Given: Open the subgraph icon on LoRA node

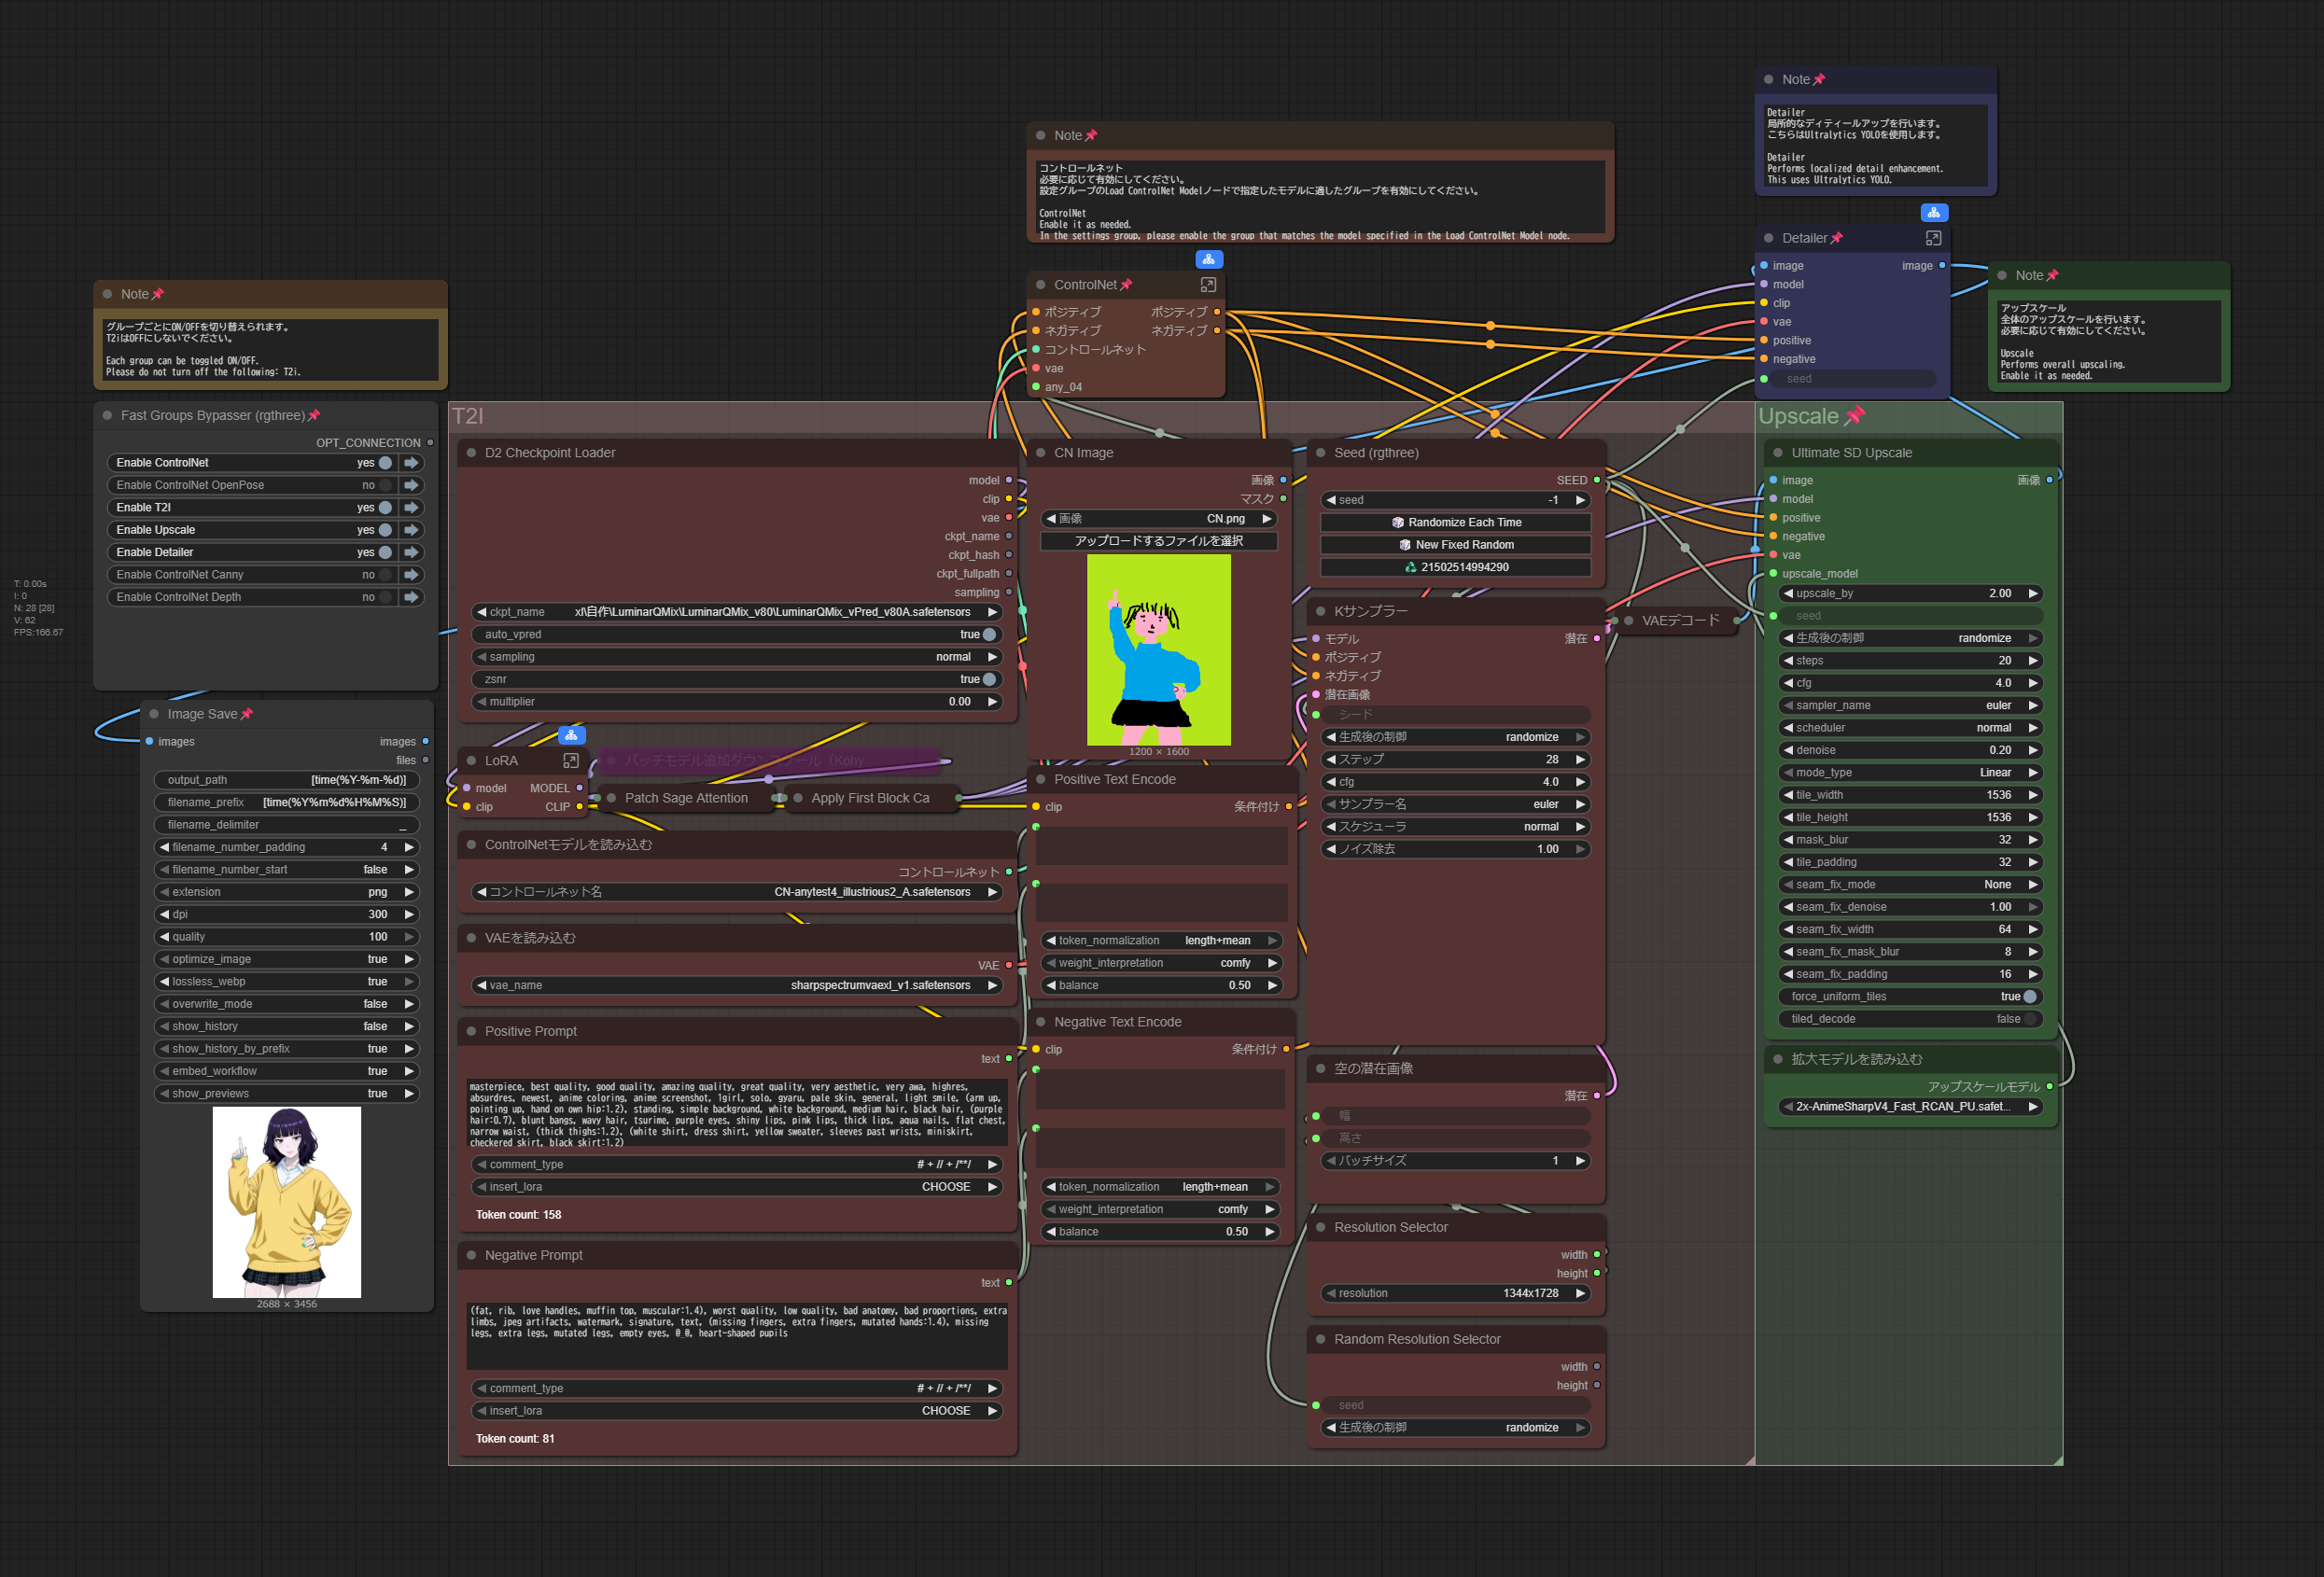Looking at the screenshot, I should click(571, 761).
